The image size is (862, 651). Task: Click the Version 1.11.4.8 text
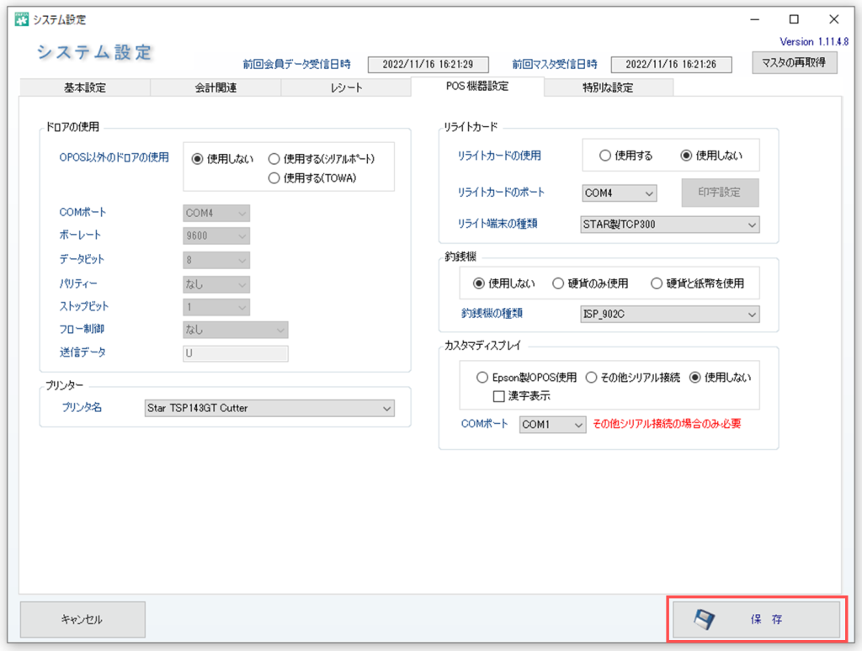tap(814, 42)
